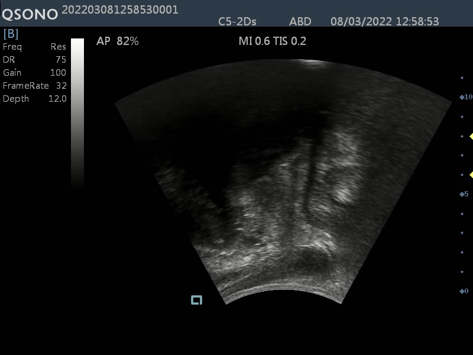This screenshot has width=473, height=355.
Task: Select the Depth 12.0 parameter
Action: point(34,99)
